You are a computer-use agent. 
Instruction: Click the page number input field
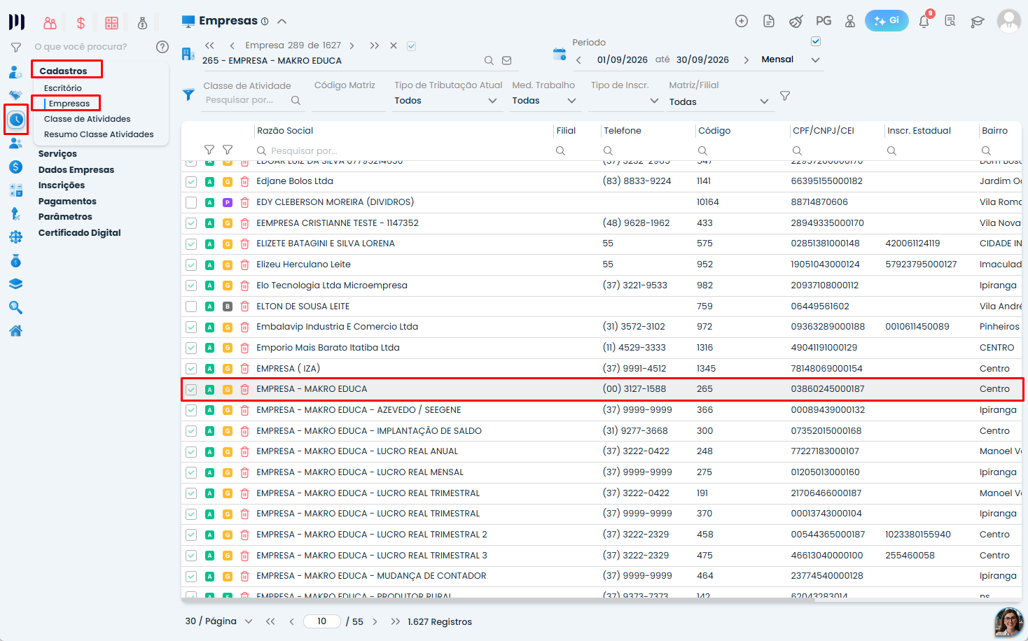(322, 621)
